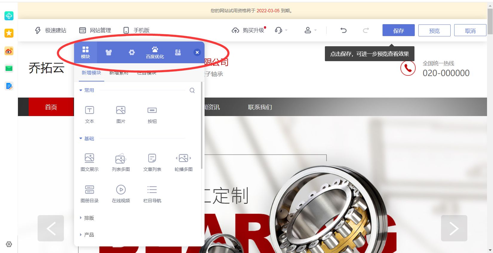The height and width of the screenshot is (253, 493).
Task: Add a 栏目导航 module
Action: [152, 194]
